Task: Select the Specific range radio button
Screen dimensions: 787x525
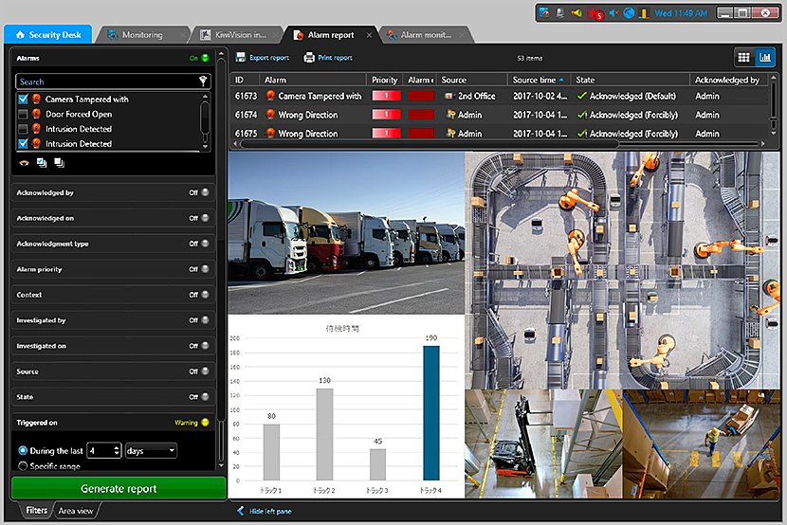Action: (23, 466)
